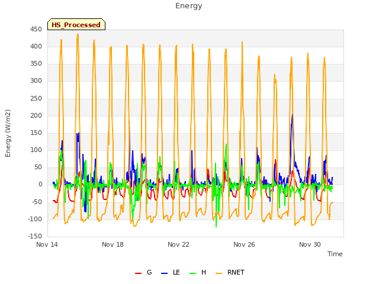Select the RNET legend label
Viewport: 379px width, 284px height.
point(236,272)
